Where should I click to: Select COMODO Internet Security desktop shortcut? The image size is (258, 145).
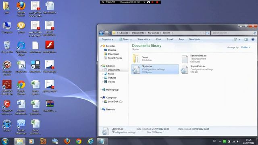click(x=7, y=107)
